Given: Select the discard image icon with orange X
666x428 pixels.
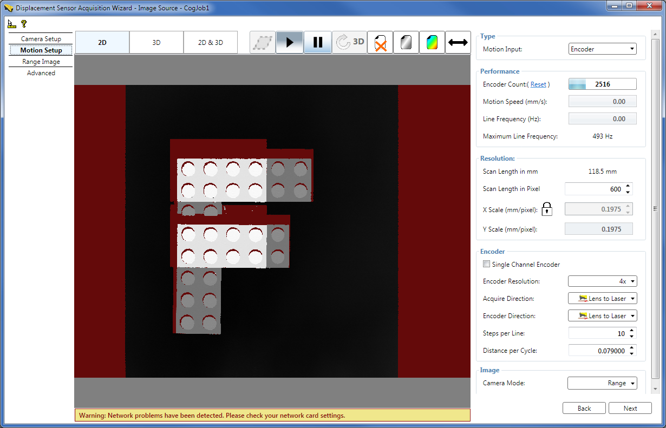Looking at the screenshot, I should [x=380, y=42].
